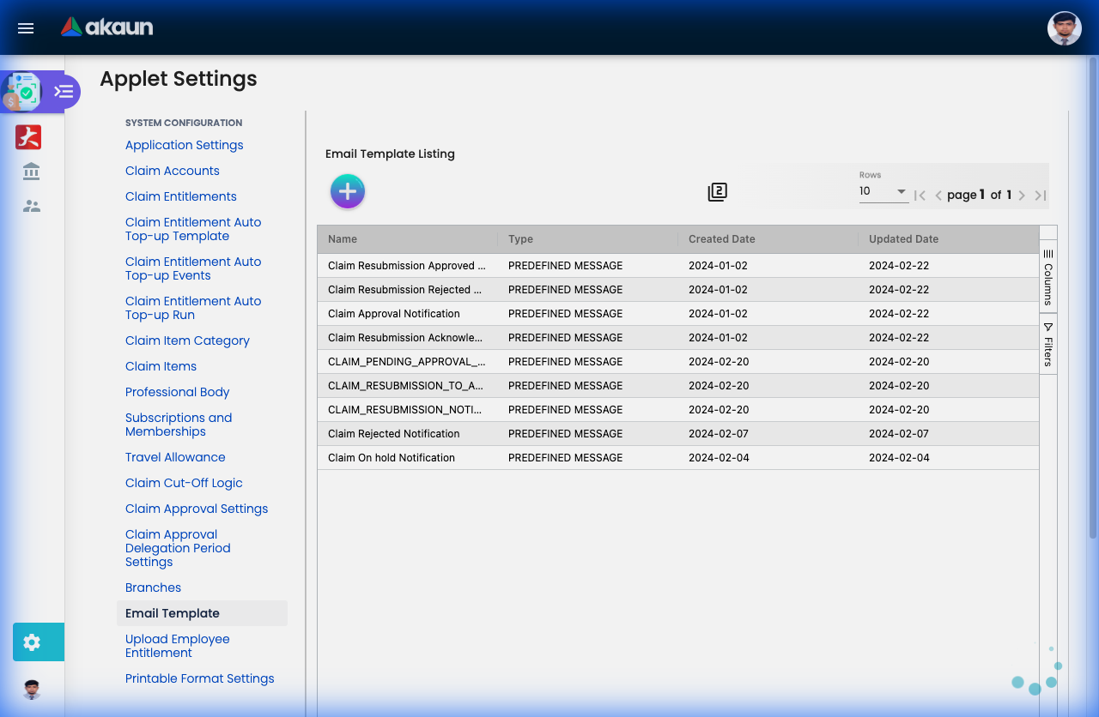The height and width of the screenshot is (717, 1099).
Task: Click the akaun logo
Action: [107, 27]
